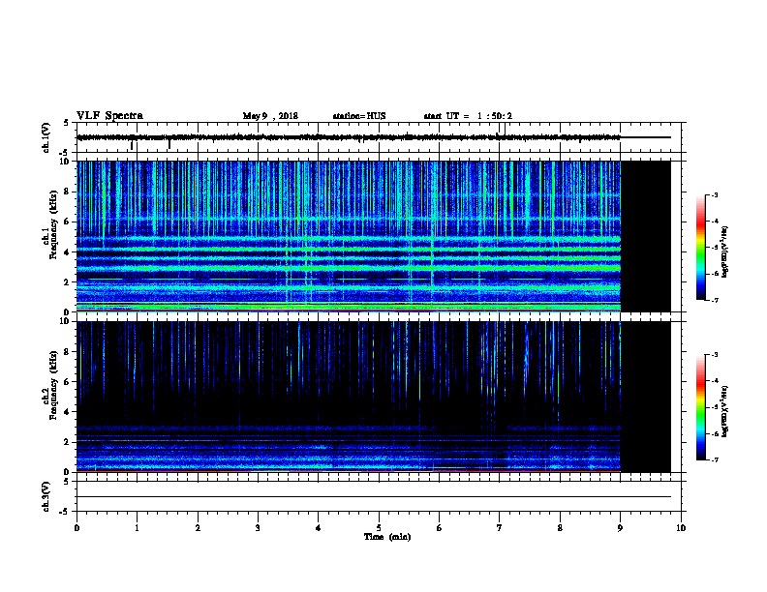Click the "-3" tick on ch.2 colorbar
Screen dimensions: 767x592
click(714, 355)
